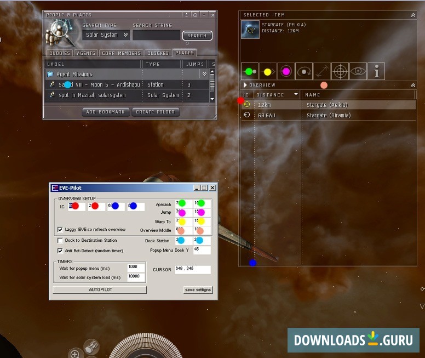425x358 pixels.
Task: Click the first Jump coordinate field
Action: [184, 212]
